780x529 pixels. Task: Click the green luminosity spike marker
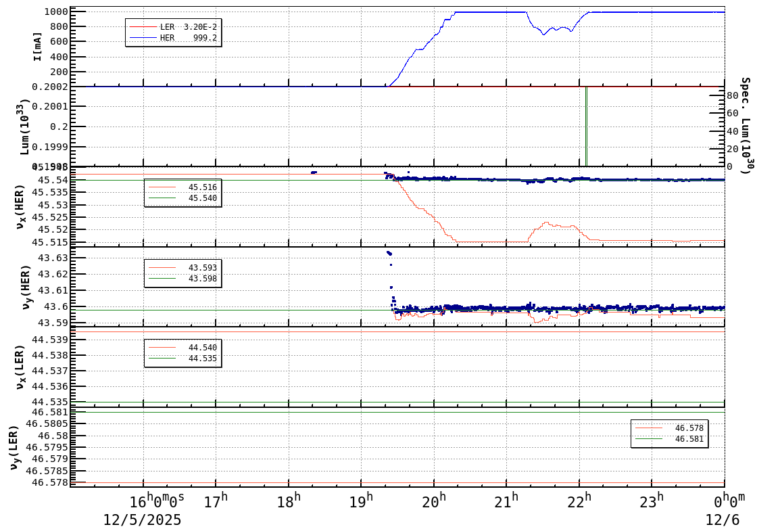pos(586,129)
